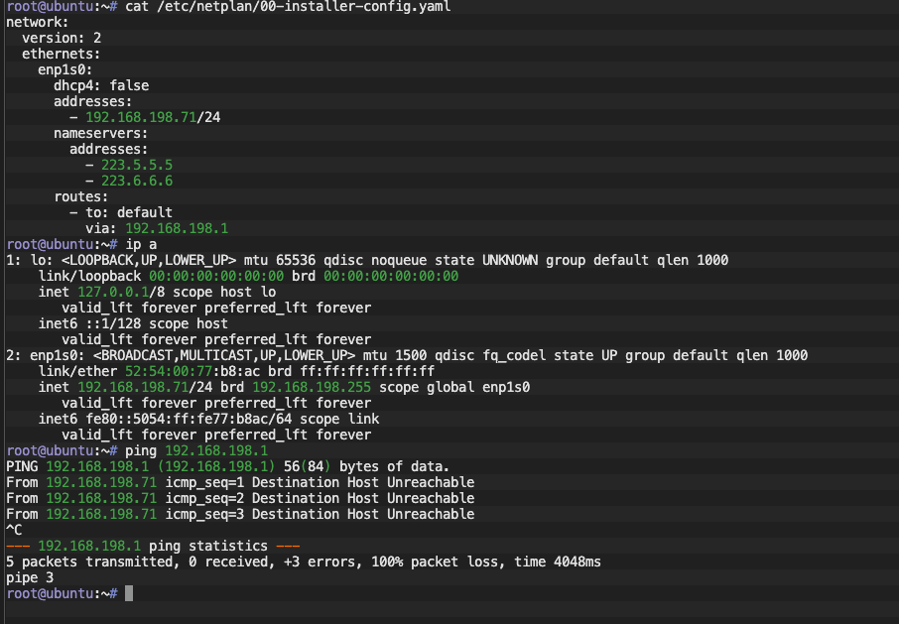Click the "pipe 3" line

tap(30, 577)
